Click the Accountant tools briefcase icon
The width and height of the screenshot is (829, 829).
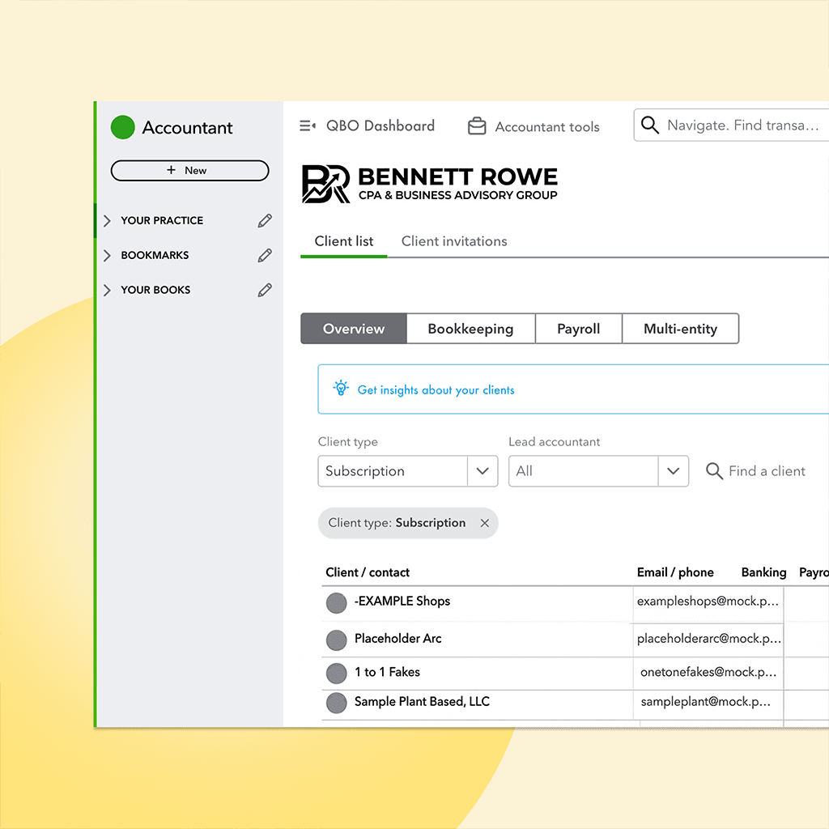477,125
